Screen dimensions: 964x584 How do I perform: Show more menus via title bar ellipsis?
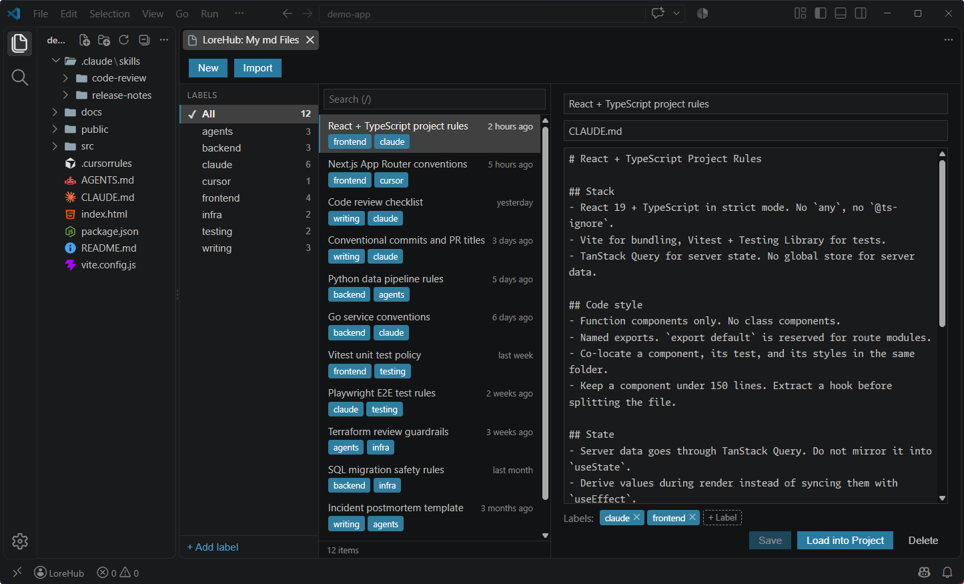pos(239,13)
